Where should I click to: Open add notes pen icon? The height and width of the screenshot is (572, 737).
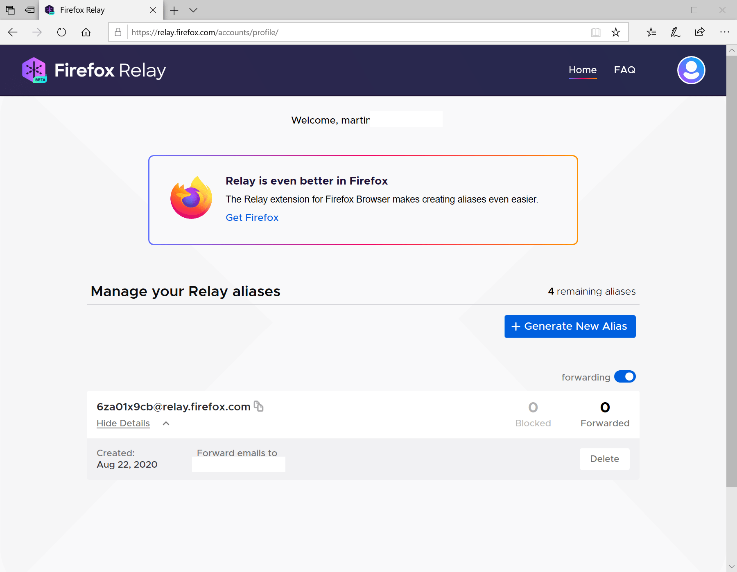[676, 32]
